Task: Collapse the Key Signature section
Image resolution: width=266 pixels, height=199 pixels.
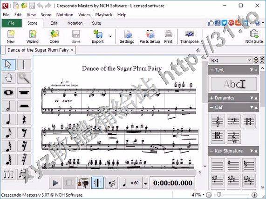Action: [211, 151]
